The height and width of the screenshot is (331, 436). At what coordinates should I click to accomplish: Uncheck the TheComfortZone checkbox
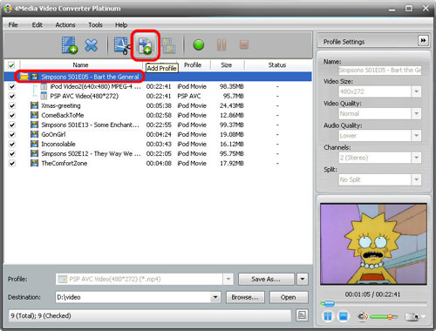12,163
